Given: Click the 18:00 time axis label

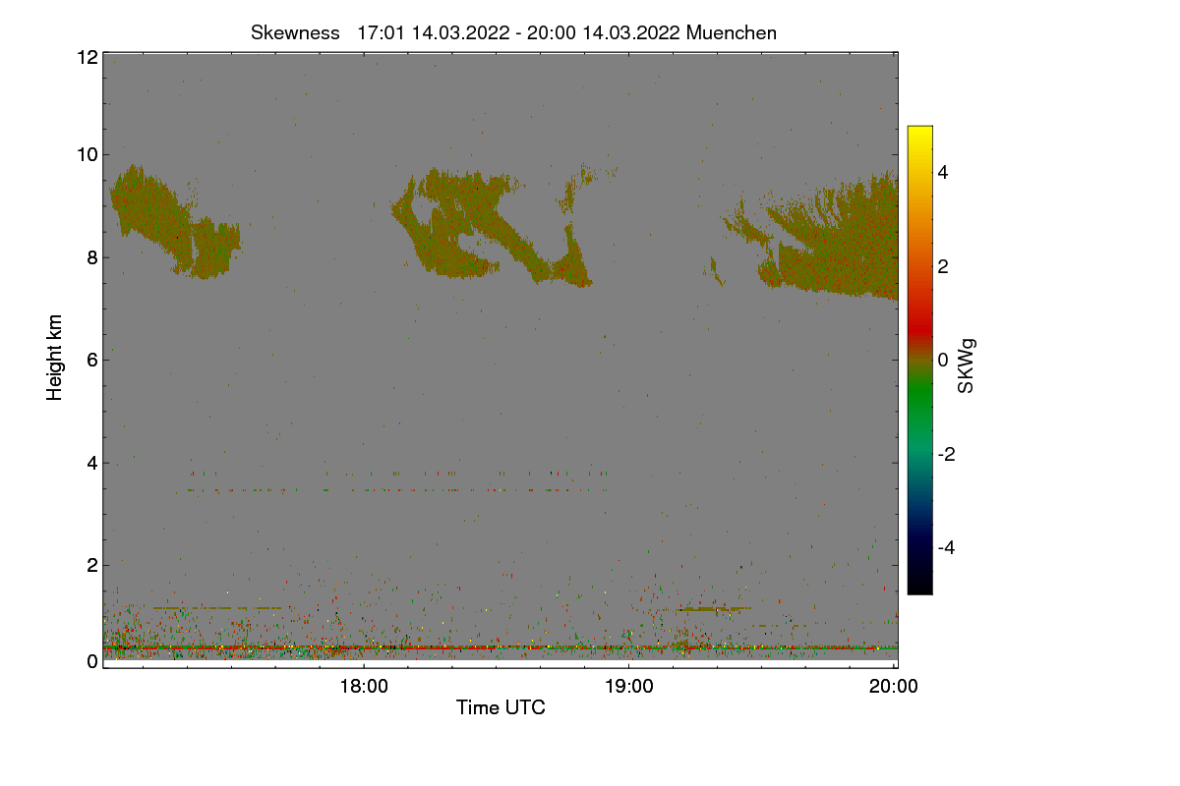Looking at the screenshot, I should click(x=364, y=687).
